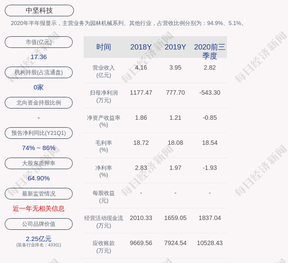Select the 北向资金持股比例 label pill

pyautogui.click(x=39, y=103)
